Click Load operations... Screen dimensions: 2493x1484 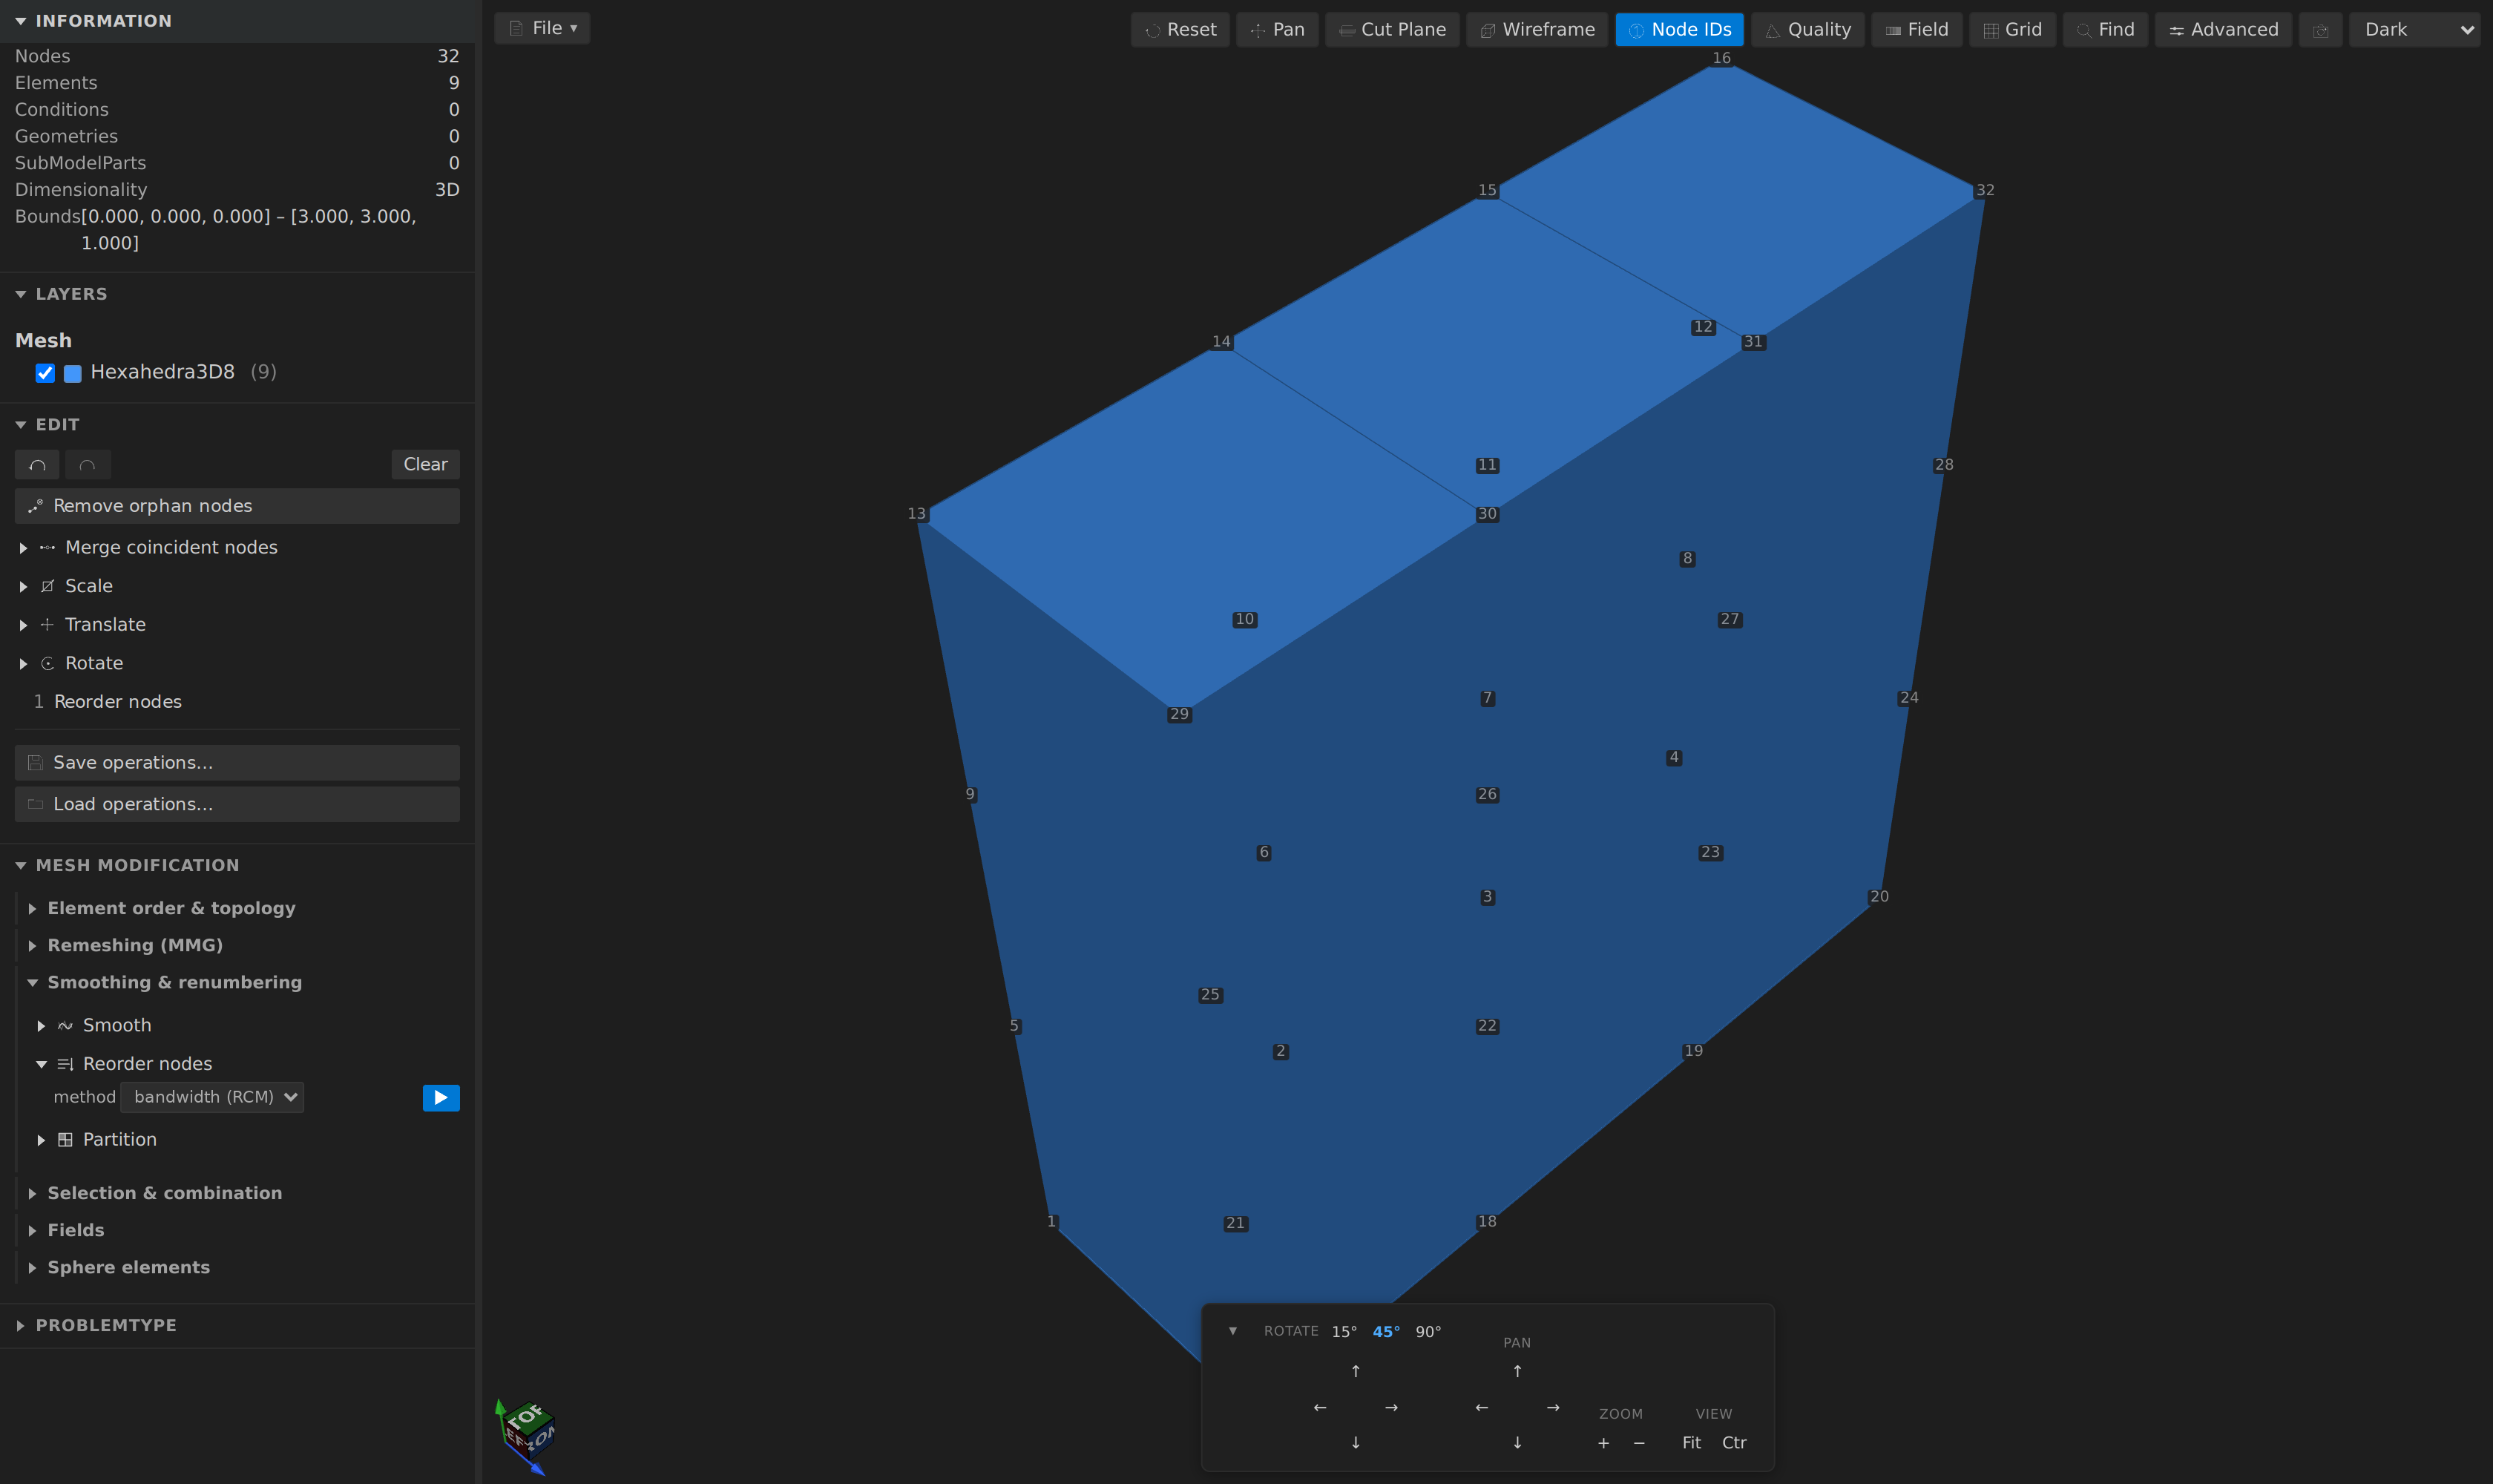tap(237, 804)
